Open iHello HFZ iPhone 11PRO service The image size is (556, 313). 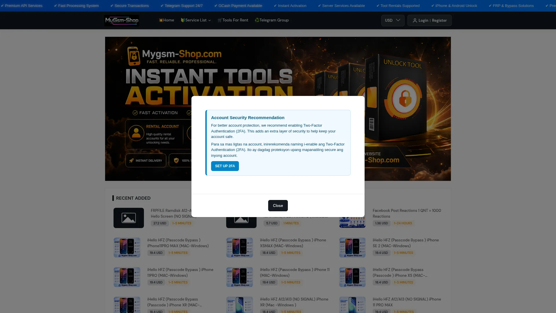pos(180,272)
